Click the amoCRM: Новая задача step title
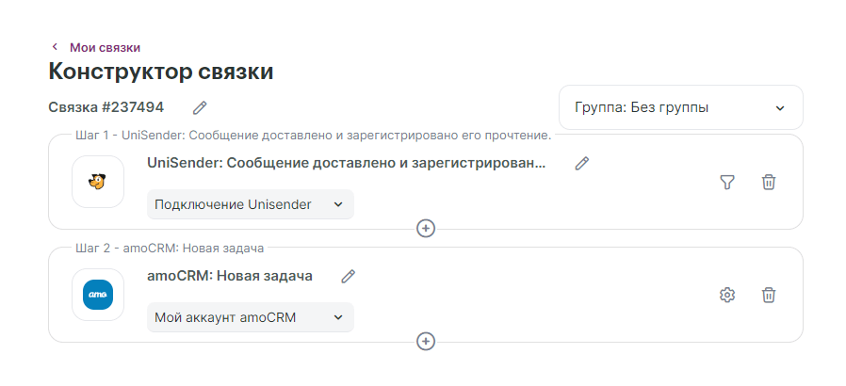 [x=230, y=276]
